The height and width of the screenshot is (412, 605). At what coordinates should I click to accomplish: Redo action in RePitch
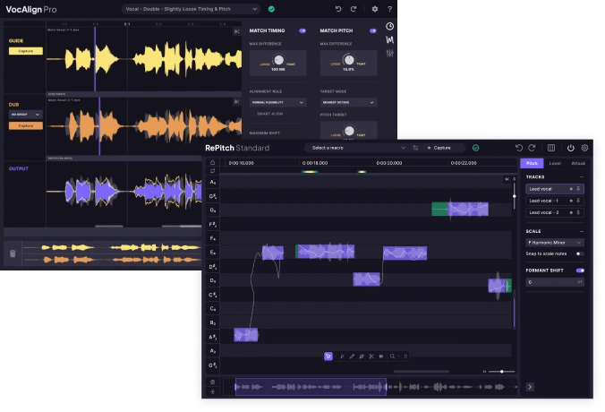click(x=532, y=148)
